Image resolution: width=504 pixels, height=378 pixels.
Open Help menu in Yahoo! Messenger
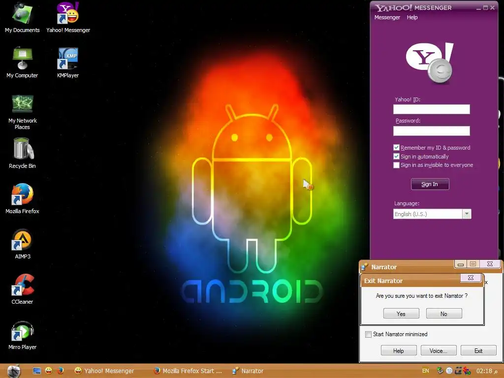pyautogui.click(x=412, y=17)
